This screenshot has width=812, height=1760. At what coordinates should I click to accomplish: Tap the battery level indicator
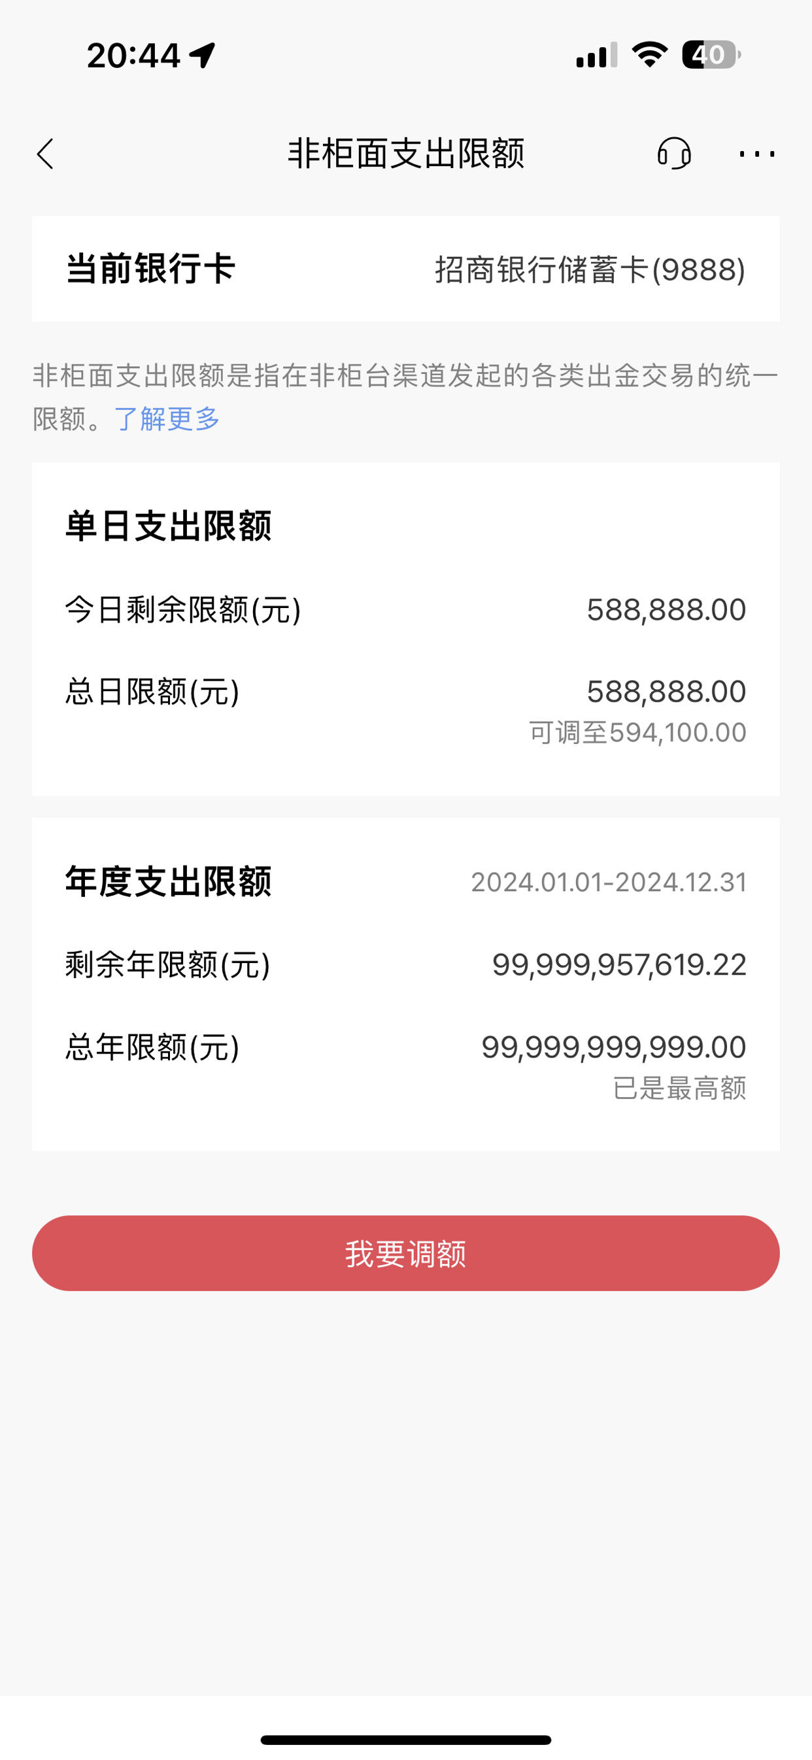pyautogui.click(x=711, y=55)
